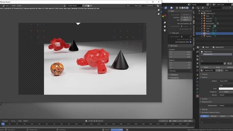Toggle Render Region checkbox
233x131 pixels.
click(x=190, y=29)
